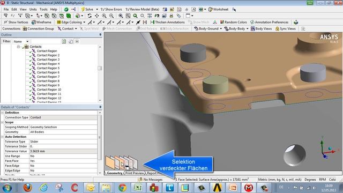
Task: Click the Tolerance Value 3.5619 mm cell
Action: [x=63, y=151]
